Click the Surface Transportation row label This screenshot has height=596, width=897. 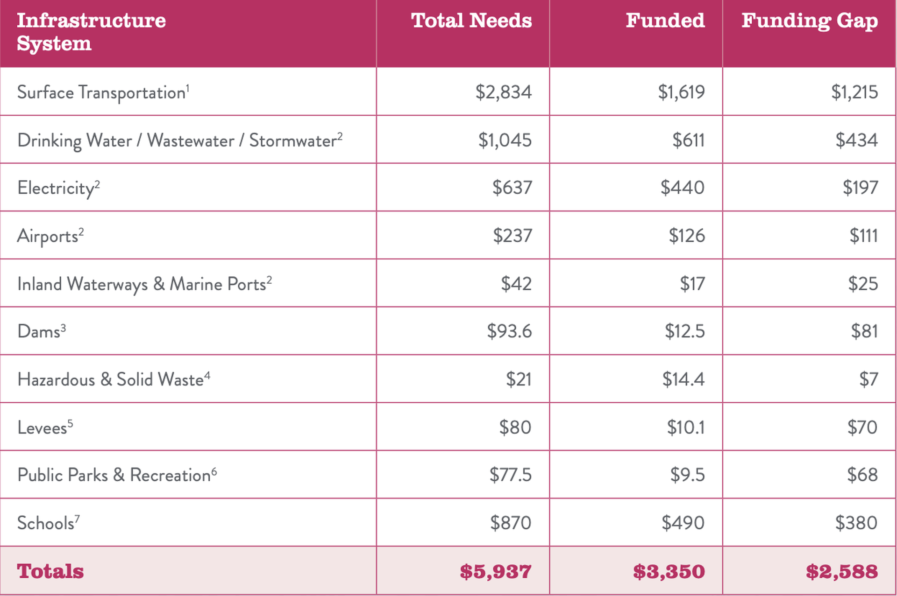(103, 92)
